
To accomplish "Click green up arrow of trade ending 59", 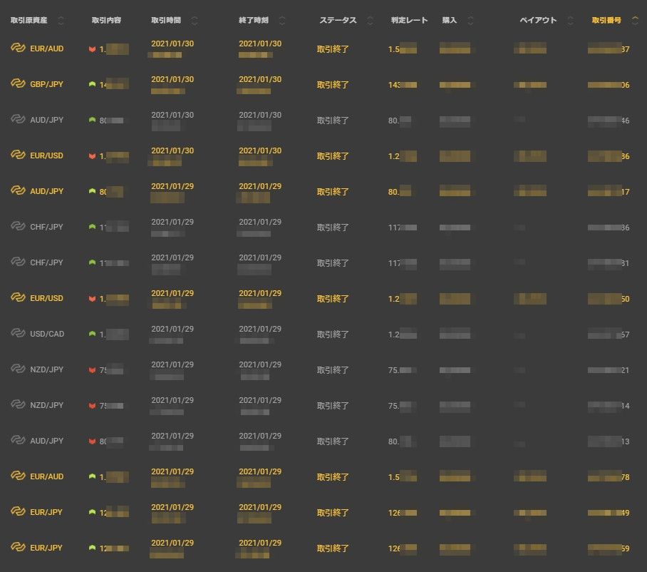I will 92,548.
